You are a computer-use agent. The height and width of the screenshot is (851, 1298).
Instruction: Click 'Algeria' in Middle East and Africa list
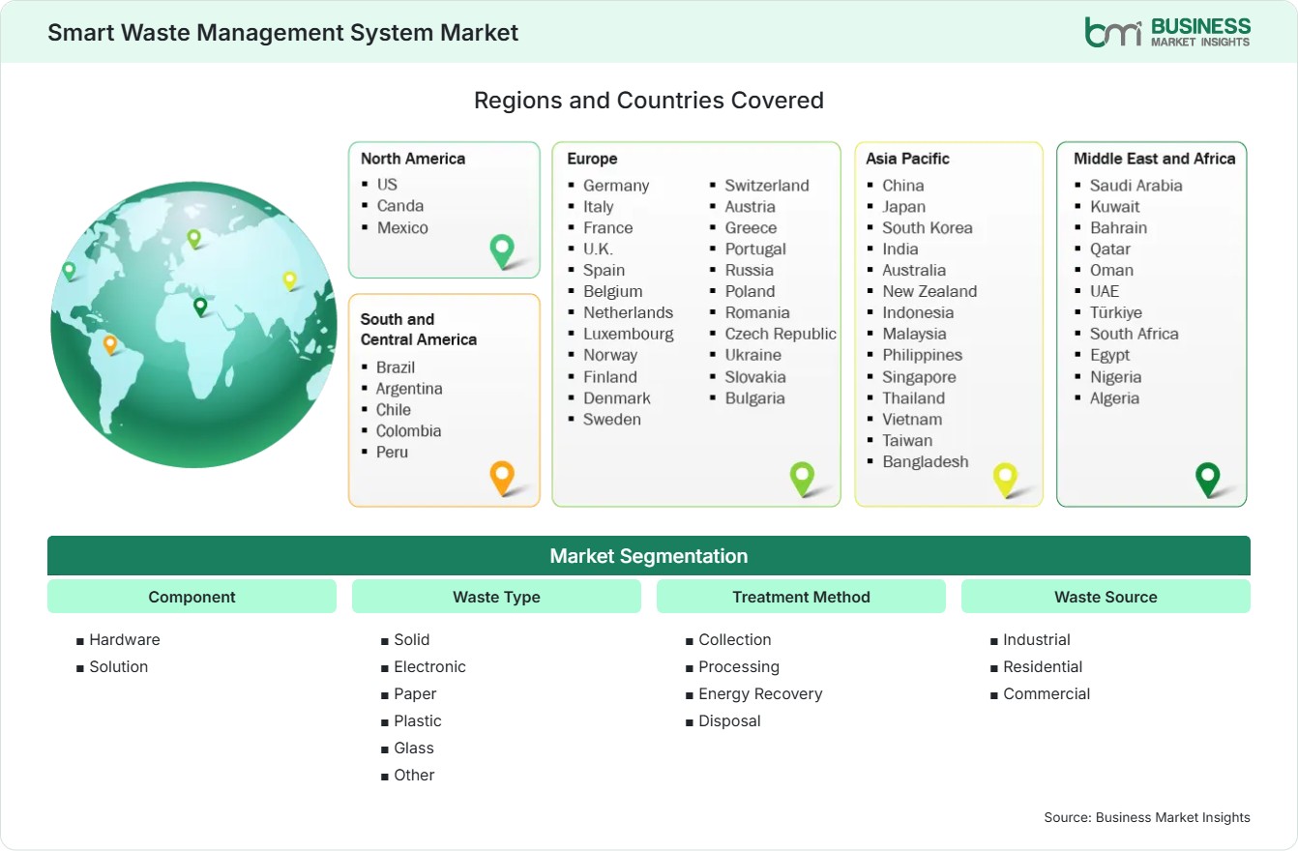[x=1115, y=398]
